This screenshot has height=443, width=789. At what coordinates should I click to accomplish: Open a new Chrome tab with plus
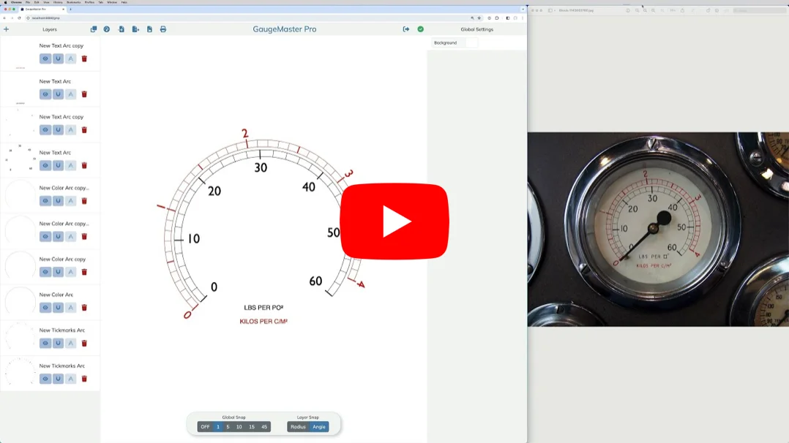(x=70, y=9)
